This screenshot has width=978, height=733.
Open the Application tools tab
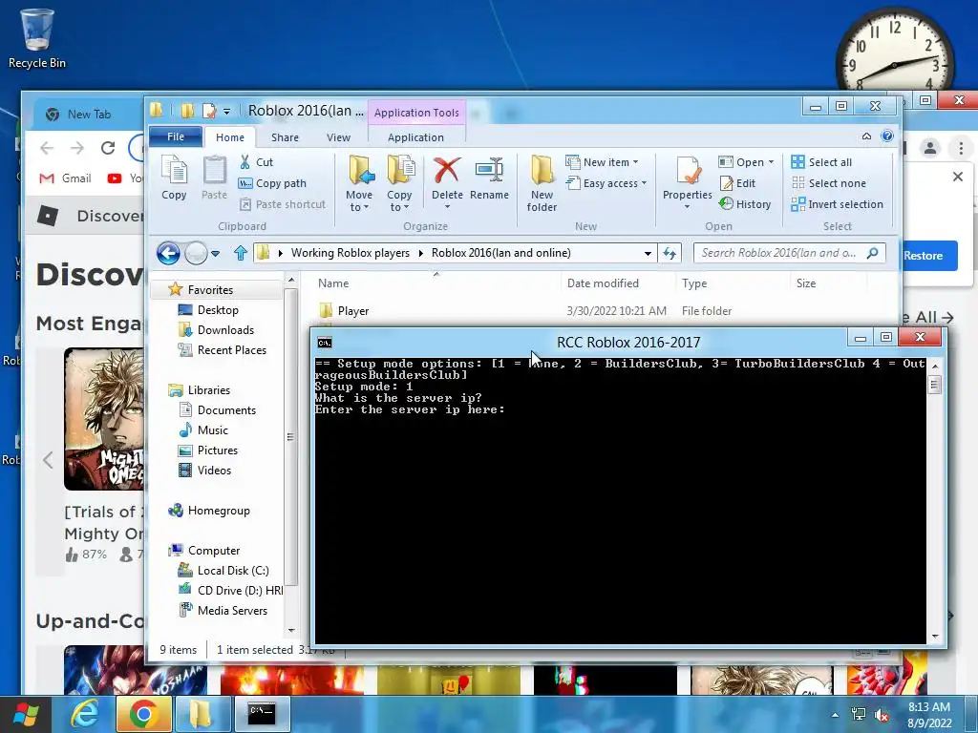coord(416,137)
